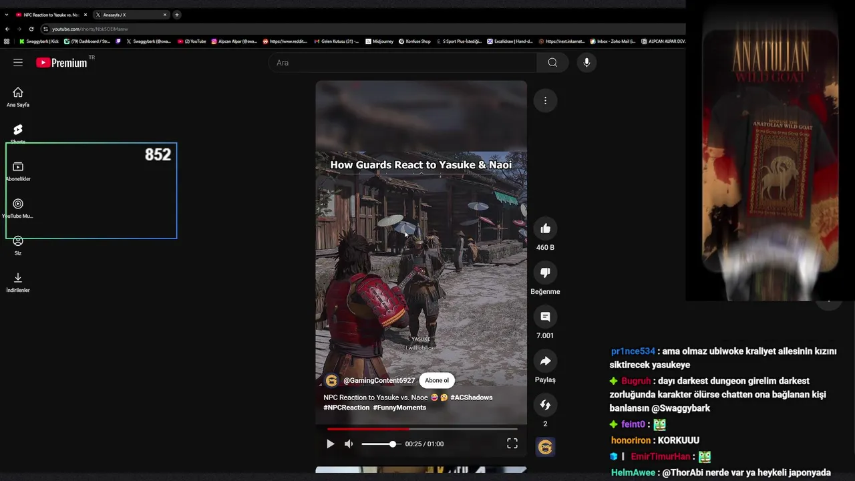Open the Excalidraw bookmark
Viewport: 855px width, 481px height.
coord(510,41)
